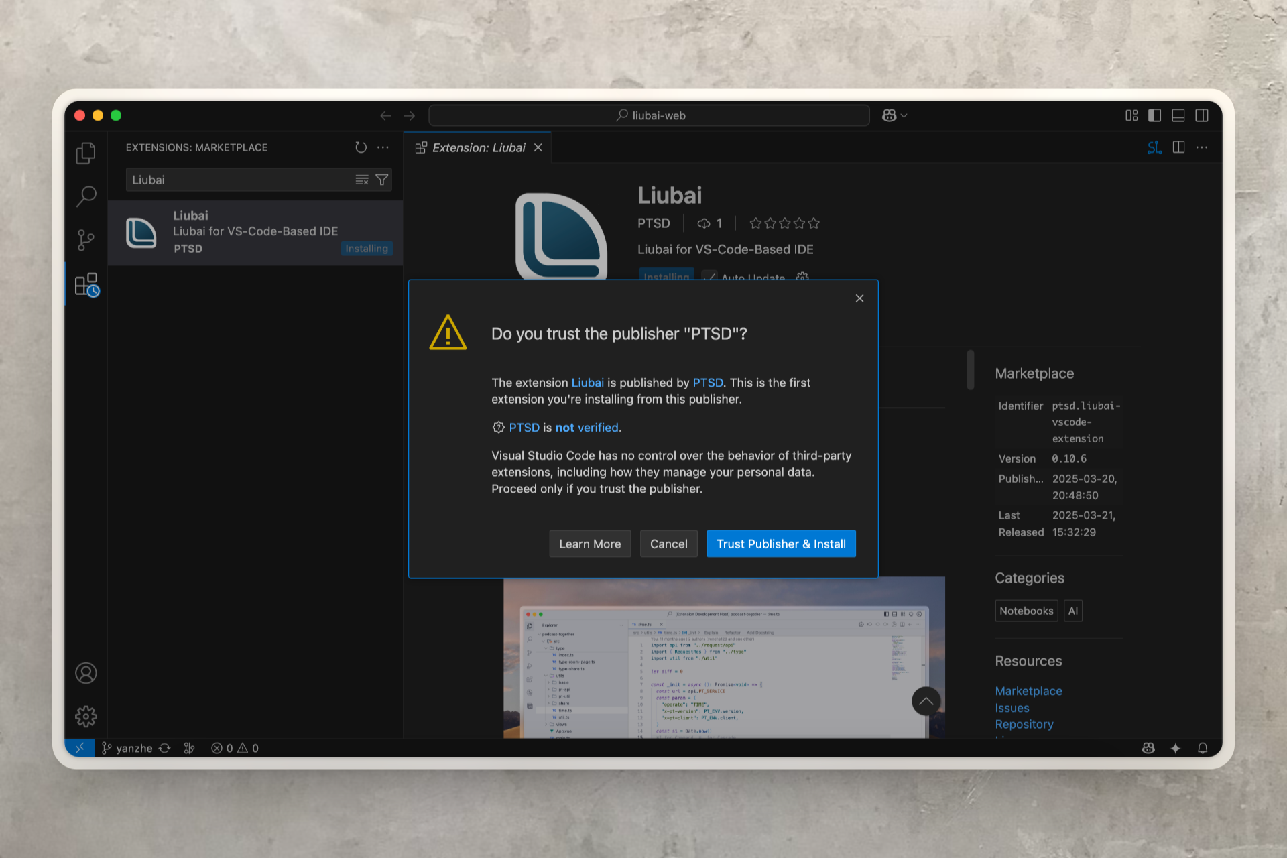
Task: Toggle the primary side bar layout
Action: click(1154, 115)
